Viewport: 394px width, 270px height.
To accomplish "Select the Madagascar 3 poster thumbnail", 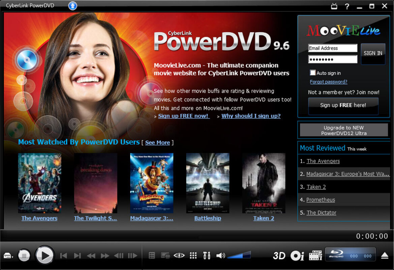I will (152, 183).
